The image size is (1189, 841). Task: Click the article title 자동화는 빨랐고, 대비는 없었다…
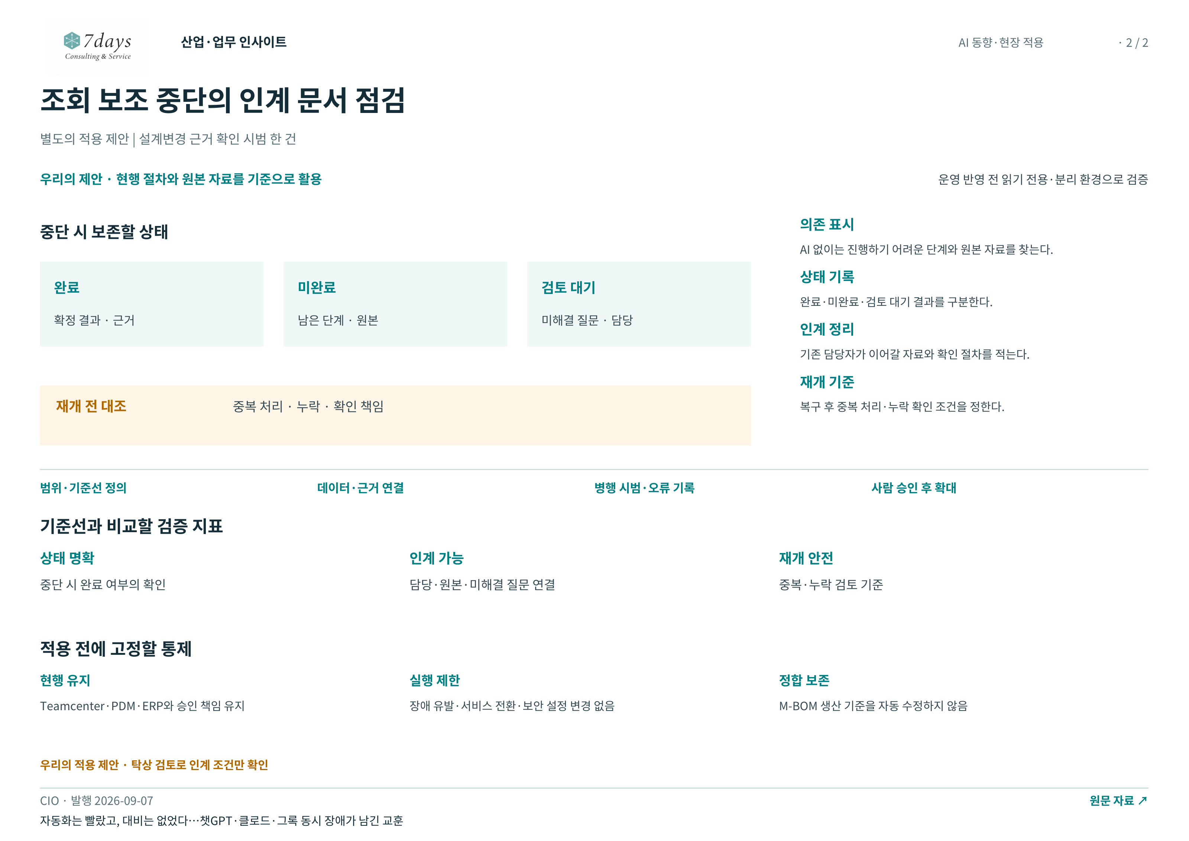222,821
